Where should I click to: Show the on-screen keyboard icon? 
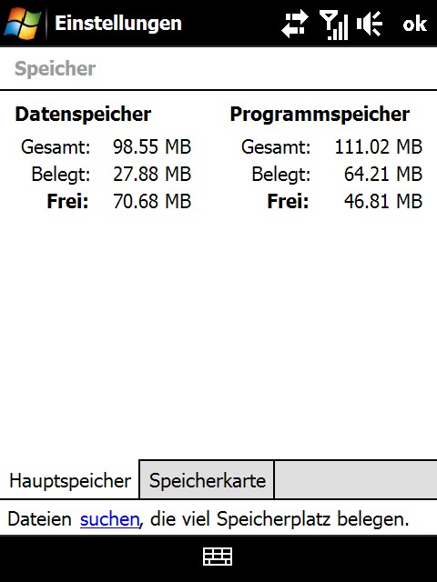tap(218, 557)
